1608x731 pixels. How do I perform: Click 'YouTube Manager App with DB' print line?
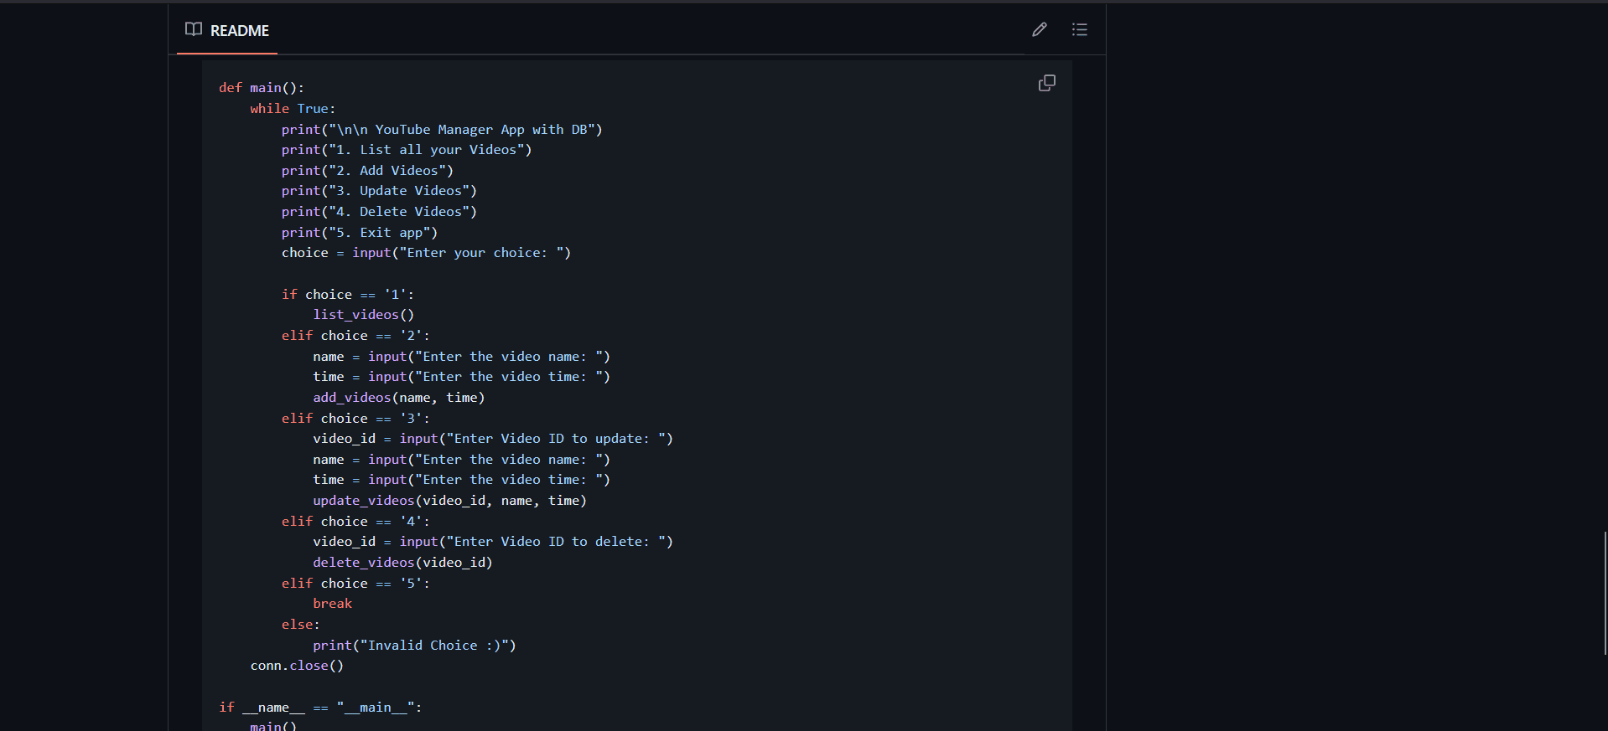tap(442, 130)
